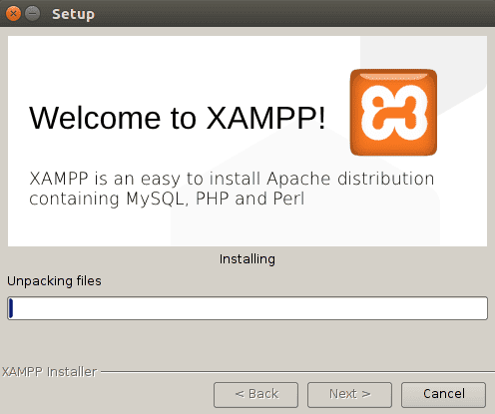Minimize the Setup installer window
This screenshot has height=414, width=495.
pyautogui.click(x=33, y=14)
